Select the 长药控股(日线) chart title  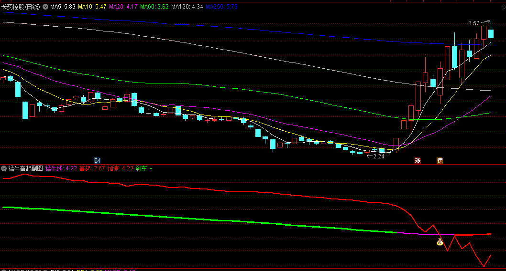pyautogui.click(x=21, y=7)
